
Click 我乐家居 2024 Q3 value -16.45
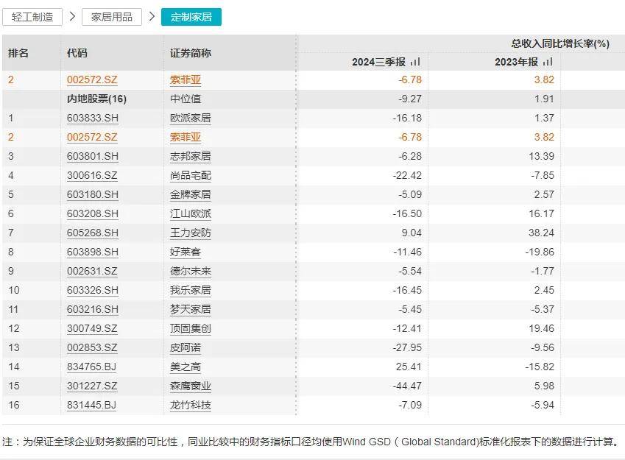point(407,290)
